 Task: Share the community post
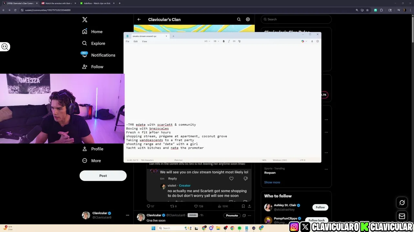coord(249,206)
